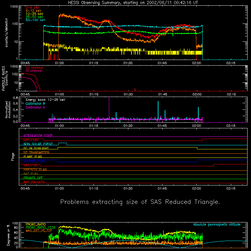Image resolution: width=251 pixels, height=251 pixels.
Task: Select the 3-6 keV legend label
Action: tap(33, 8)
